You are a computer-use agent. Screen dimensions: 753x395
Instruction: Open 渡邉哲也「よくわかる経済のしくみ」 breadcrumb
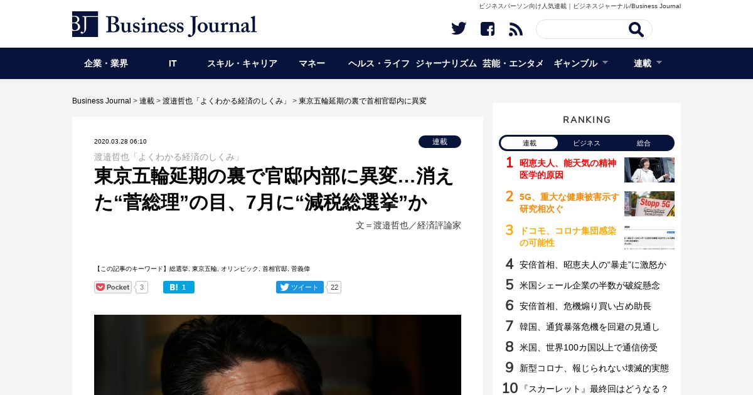(x=227, y=101)
